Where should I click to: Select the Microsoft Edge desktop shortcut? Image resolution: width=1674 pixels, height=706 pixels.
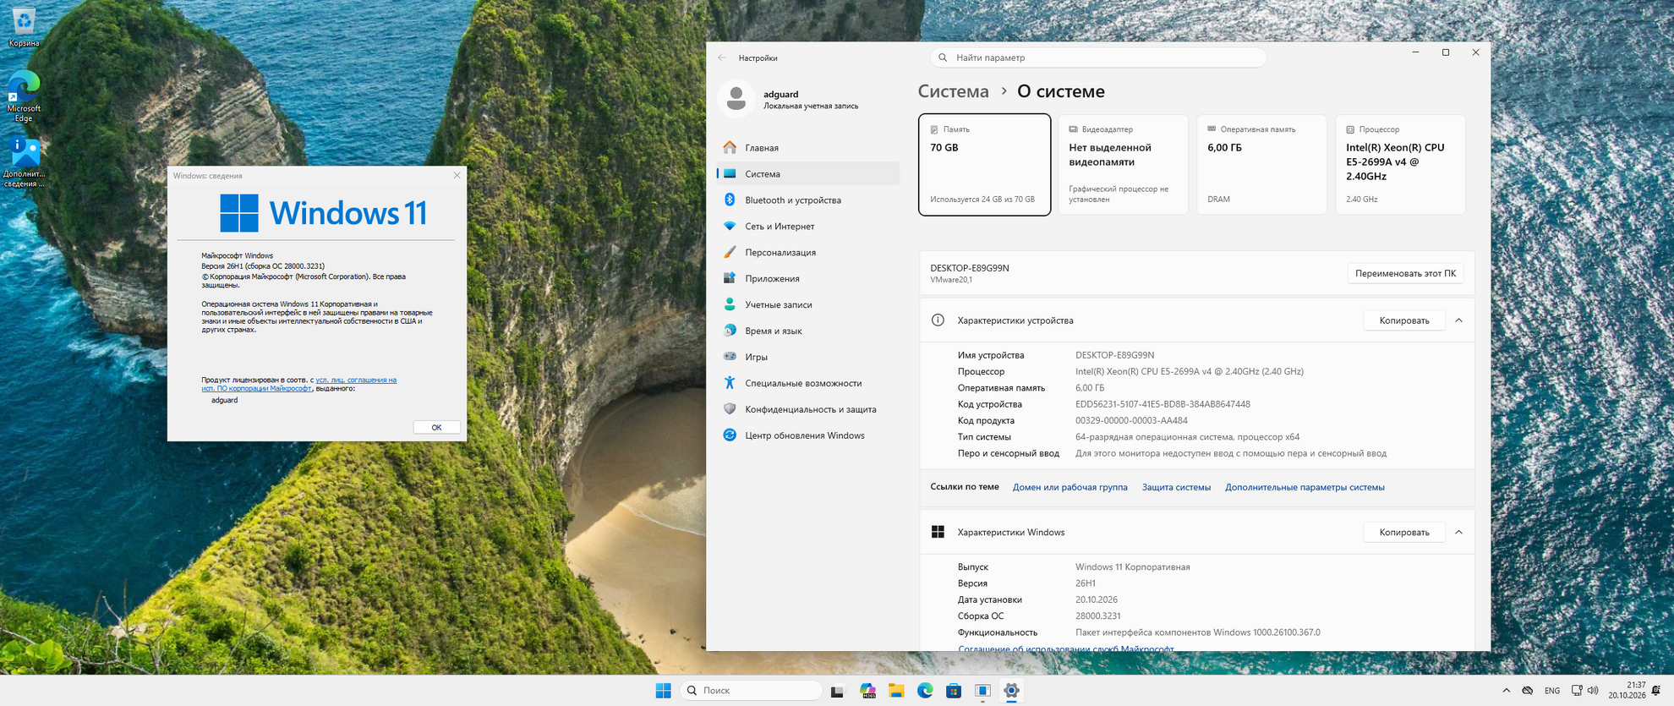(24, 97)
